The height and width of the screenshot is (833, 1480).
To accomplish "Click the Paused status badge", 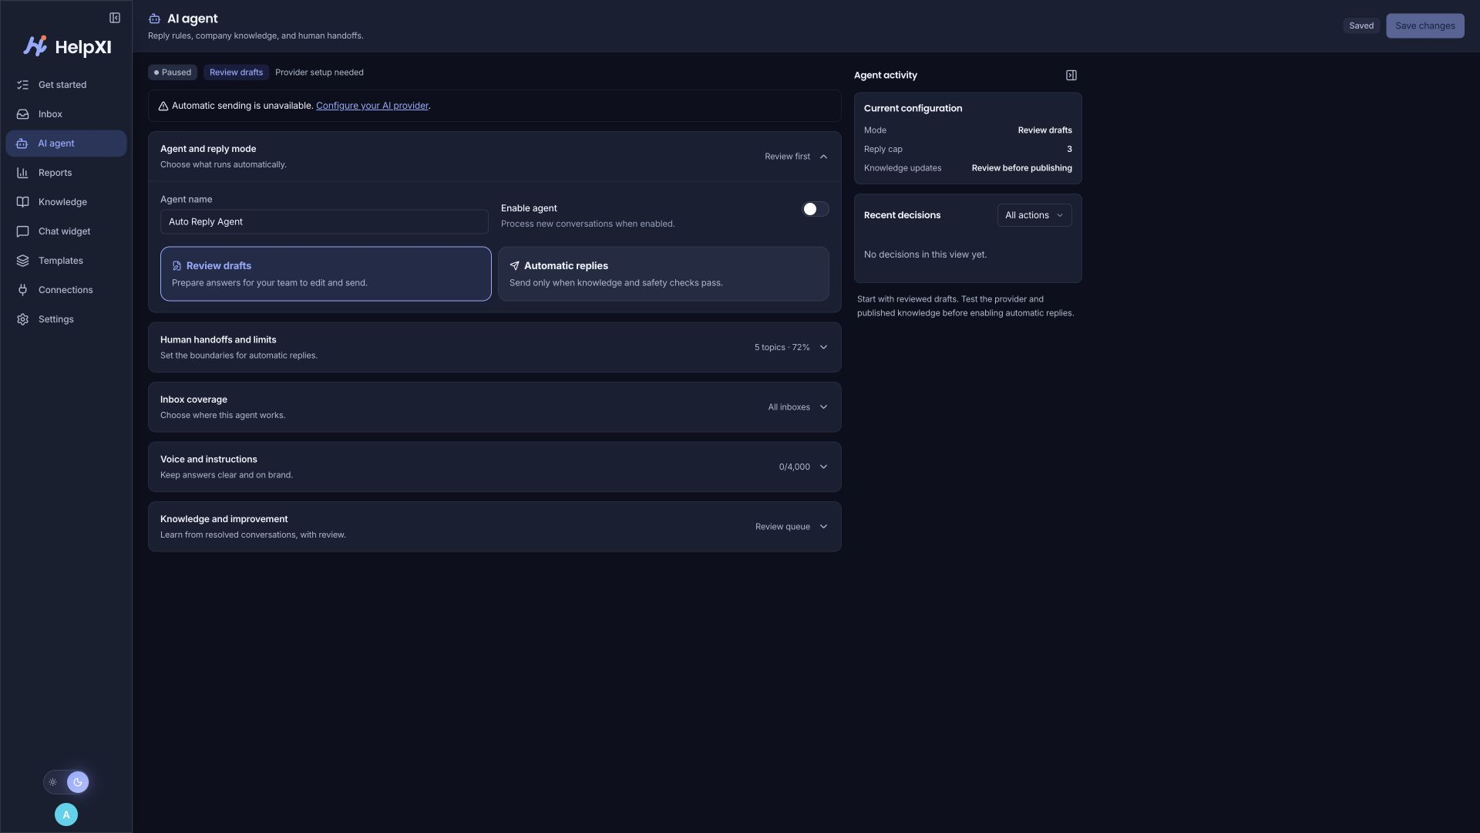I will click(173, 73).
